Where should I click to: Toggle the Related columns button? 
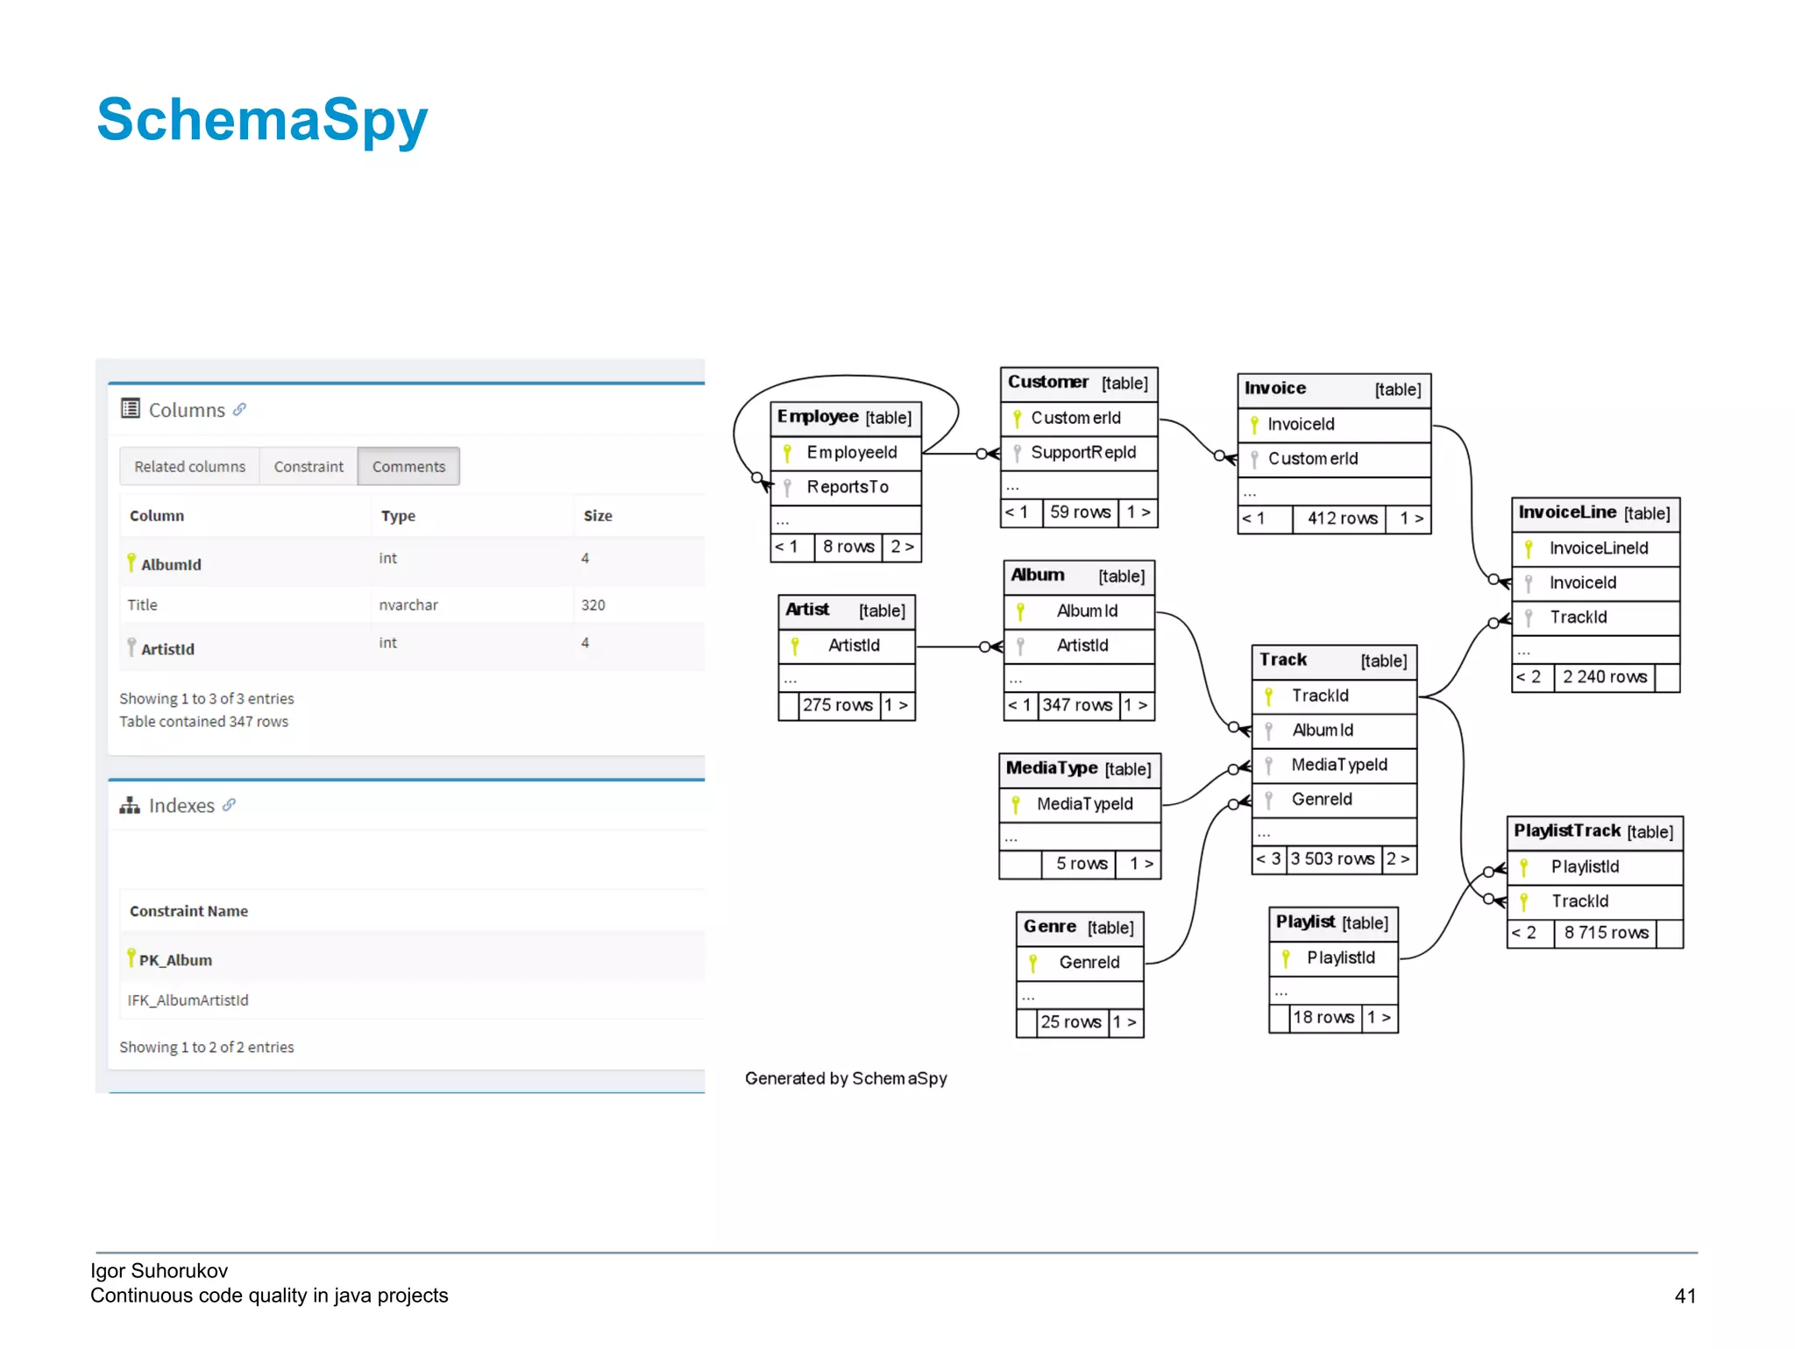[x=189, y=466]
